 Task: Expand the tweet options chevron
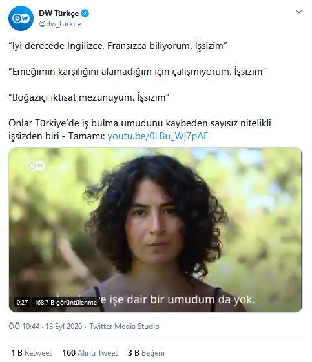[x=299, y=12]
